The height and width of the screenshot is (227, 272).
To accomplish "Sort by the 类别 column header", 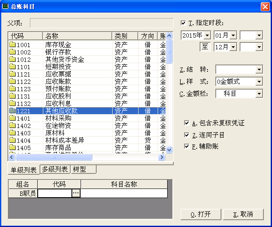I will click(x=125, y=36).
